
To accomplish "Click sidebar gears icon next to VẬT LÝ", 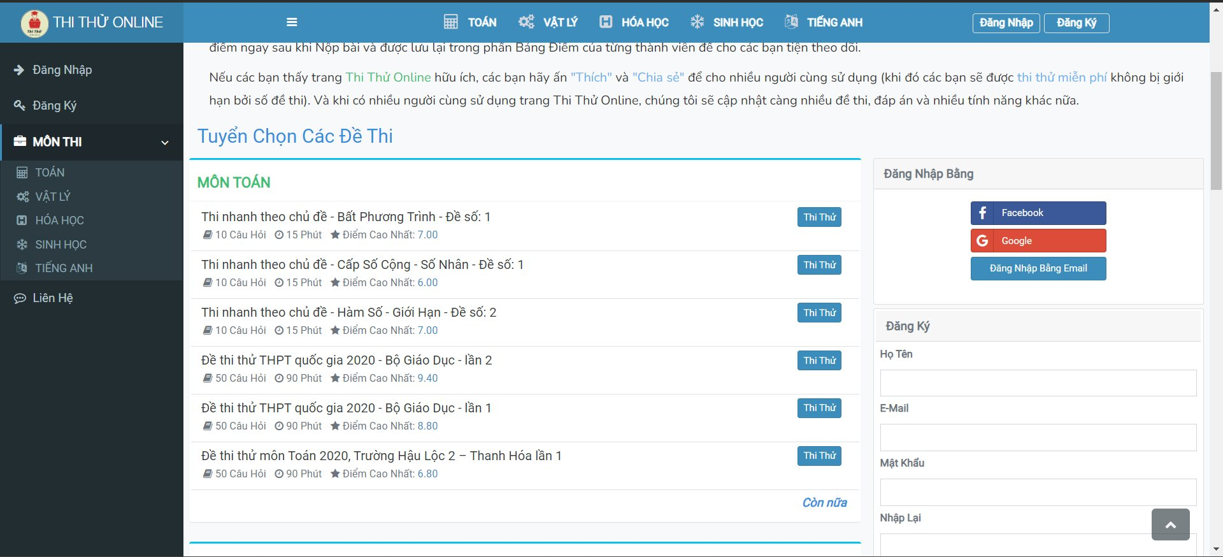I will point(22,197).
